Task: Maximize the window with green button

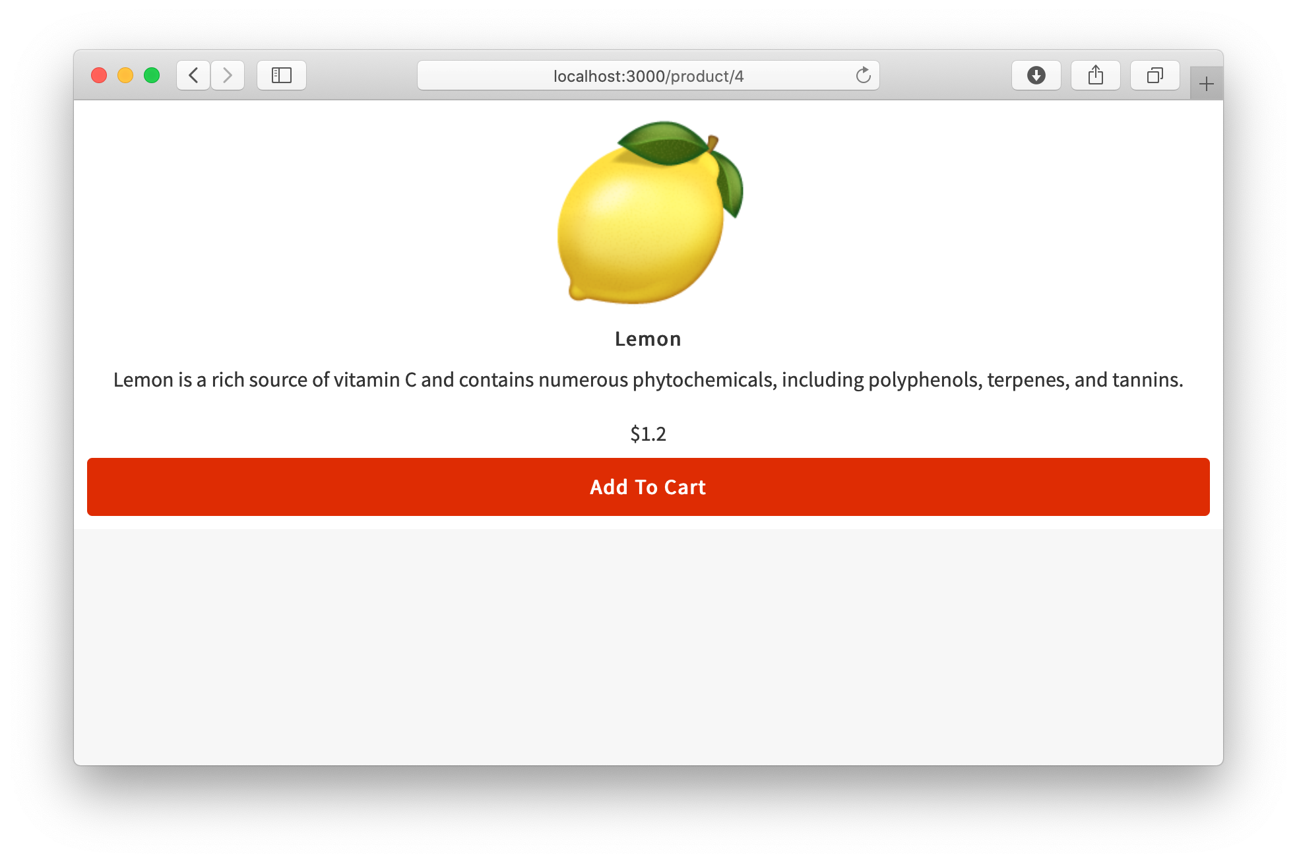Action: point(152,75)
